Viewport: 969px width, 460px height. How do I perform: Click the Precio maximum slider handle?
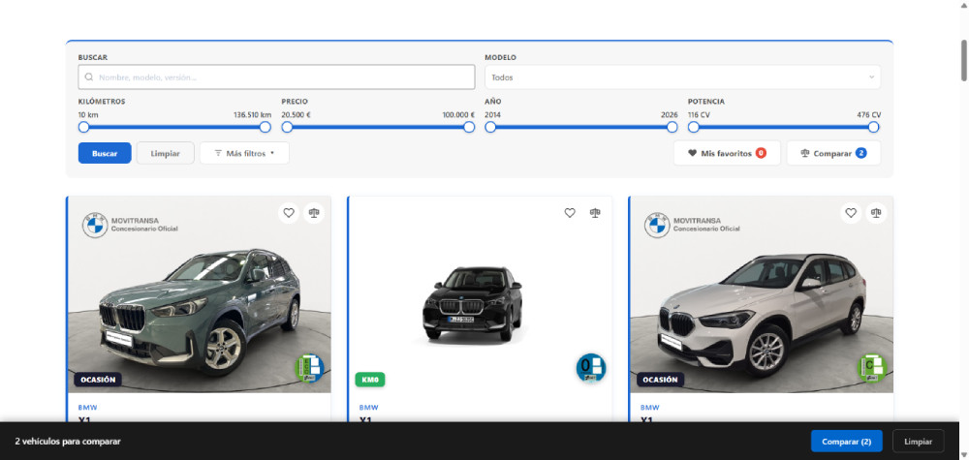click(469, 127)
